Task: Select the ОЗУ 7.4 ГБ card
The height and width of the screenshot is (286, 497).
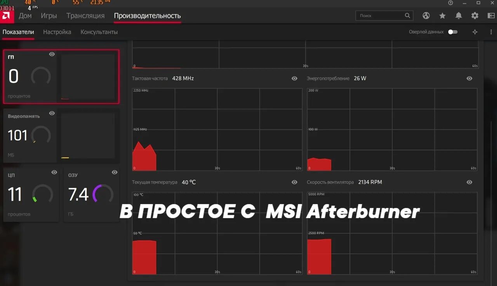Action: (x=91, y=194)
